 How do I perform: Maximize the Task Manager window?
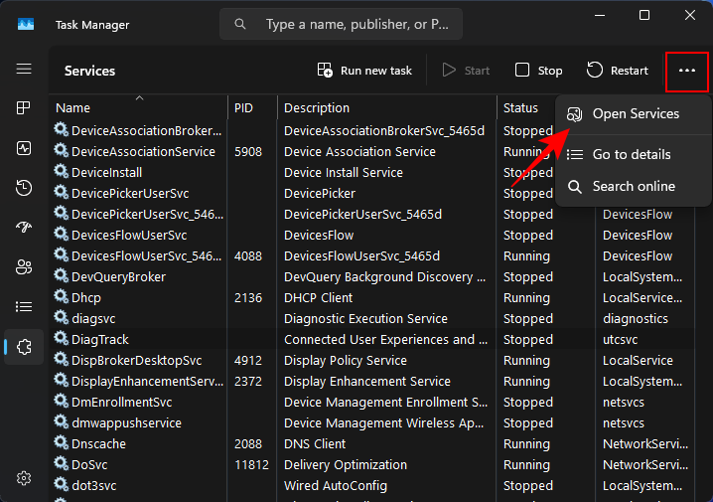[644, 15]
